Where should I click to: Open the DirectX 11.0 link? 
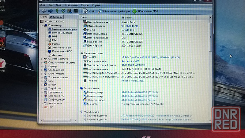(x=128, y=30)
